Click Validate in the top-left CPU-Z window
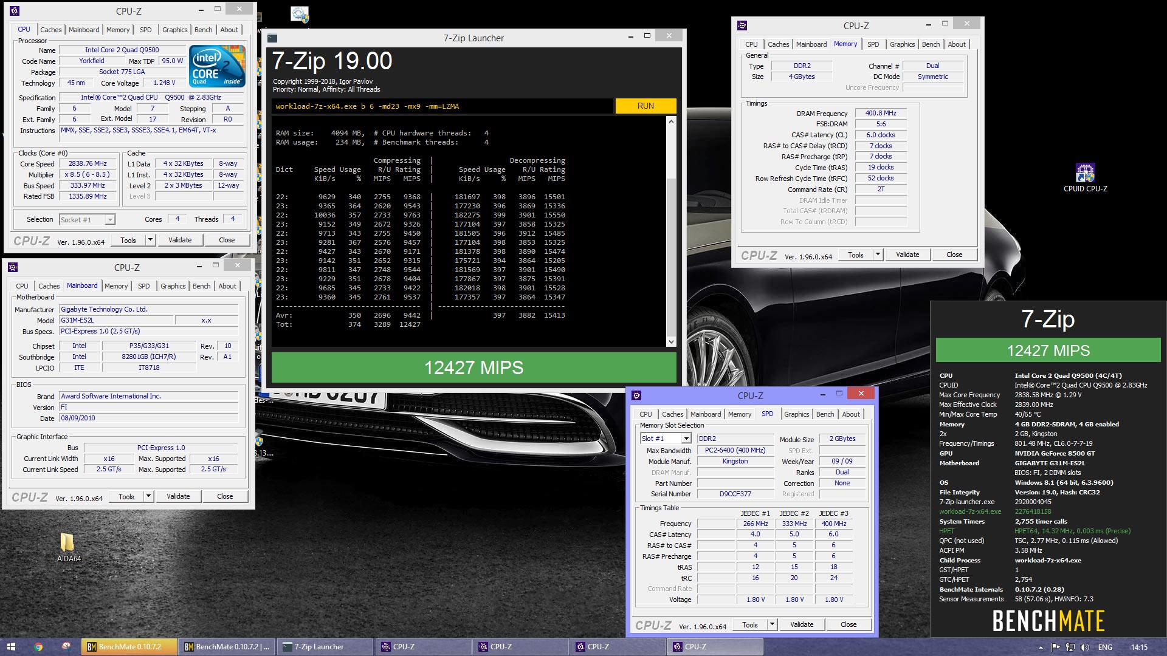The image size is (1167, 656). (180, 240)
